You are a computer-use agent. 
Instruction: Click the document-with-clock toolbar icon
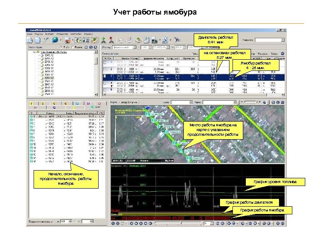coord(30,40)
